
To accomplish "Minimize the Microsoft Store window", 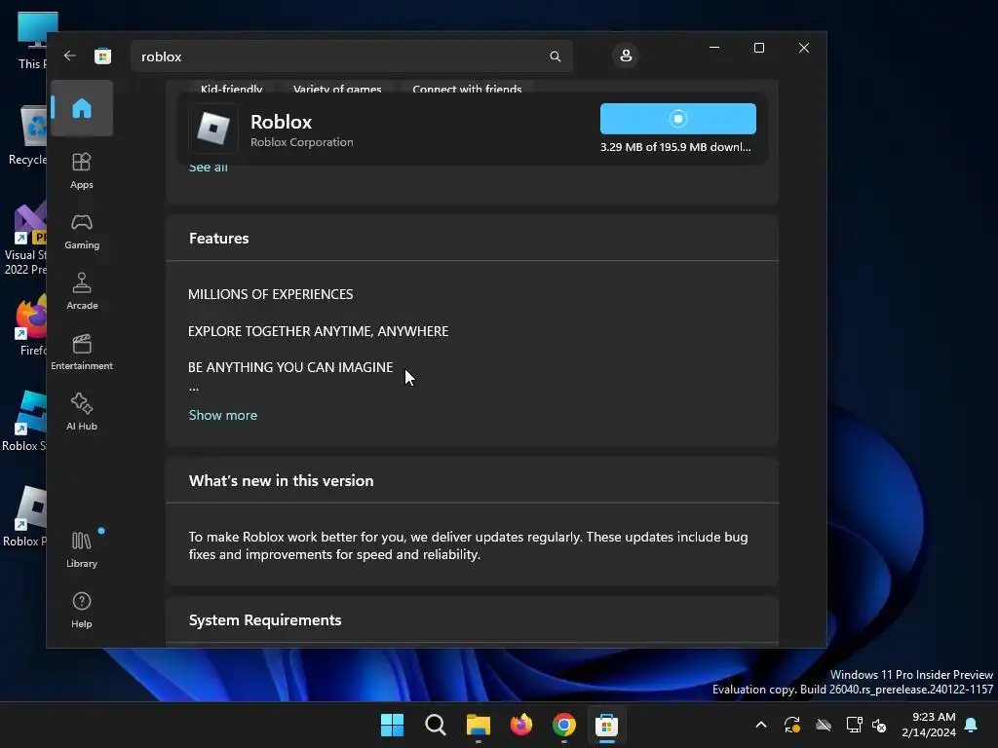I will pyautogui.click(x=714, y=48).
